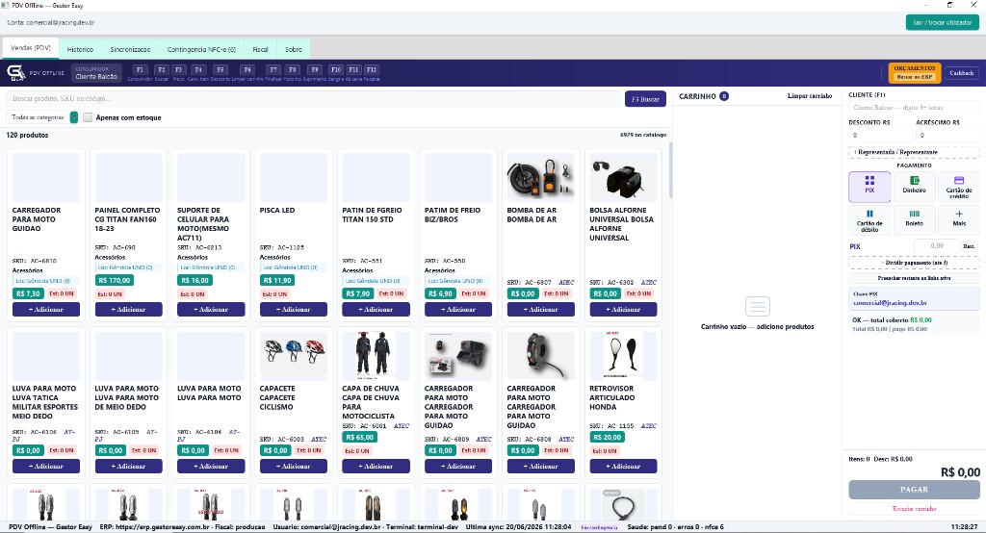The height and width of the screenshot is (533, 986).
Task: Focus ACRÉSCIMO R$ input field
Action: tap(947, 135)
